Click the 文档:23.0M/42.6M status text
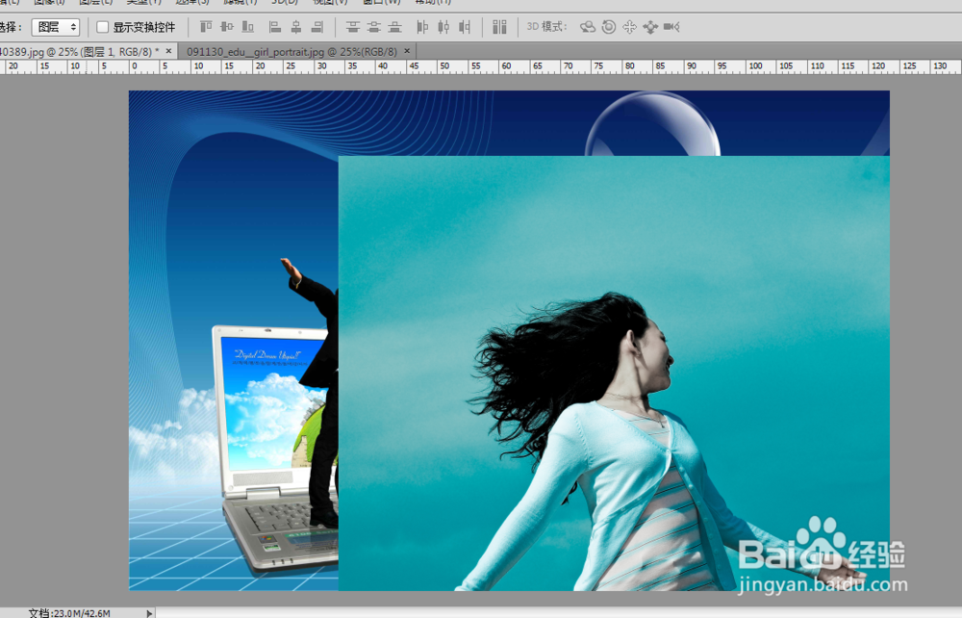Image resolution: width=962 pixels, height=618 pixels. [x=69, y=613]
